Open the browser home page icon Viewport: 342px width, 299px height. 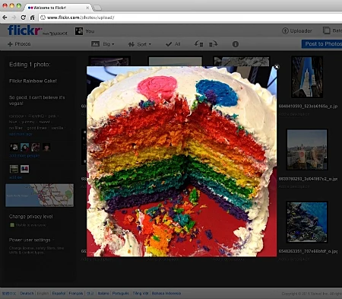(32, 17)
